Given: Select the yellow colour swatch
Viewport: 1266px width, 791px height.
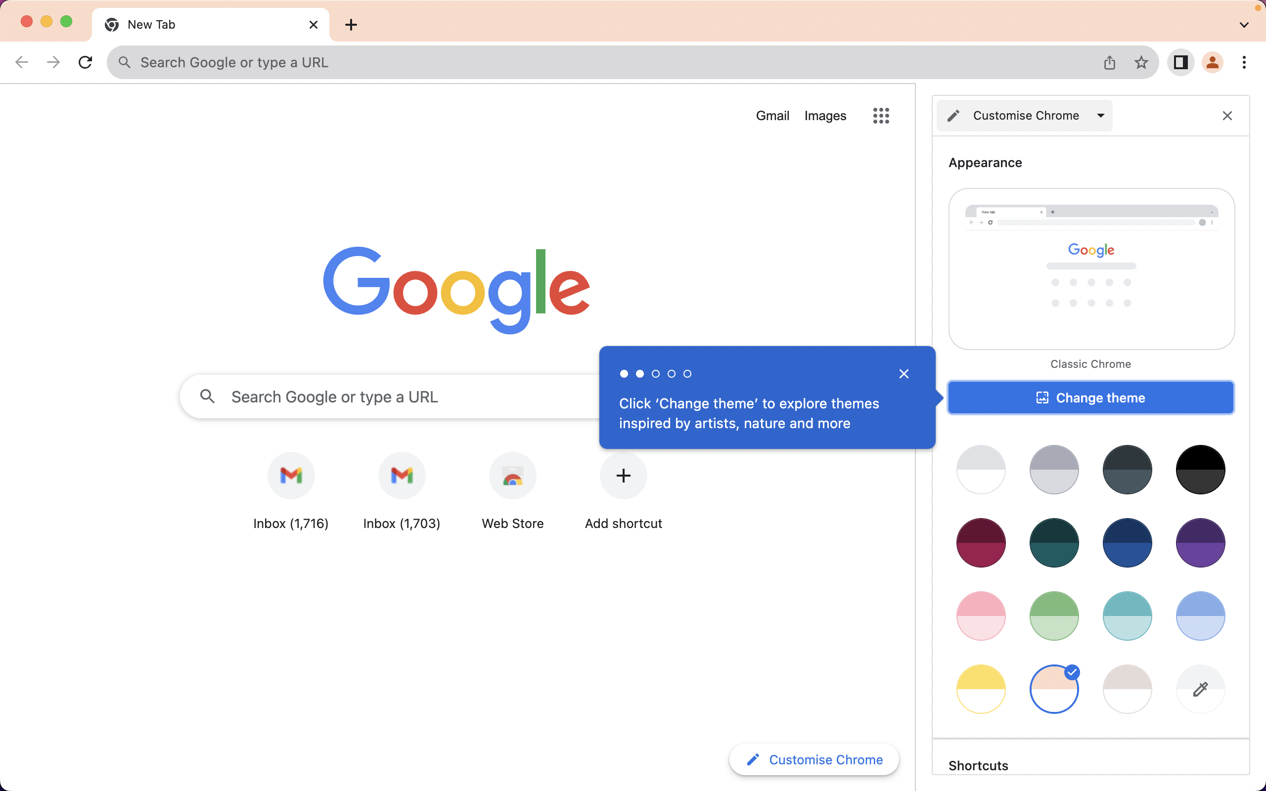Looking at the screenshot, I should pyautogui.click(x=981, y=689).
